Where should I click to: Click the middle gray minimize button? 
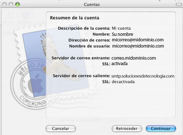pos(11,4)
